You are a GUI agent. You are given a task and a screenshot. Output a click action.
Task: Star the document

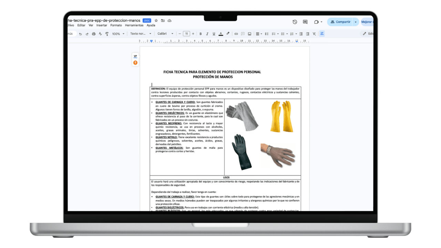(156, 20)
